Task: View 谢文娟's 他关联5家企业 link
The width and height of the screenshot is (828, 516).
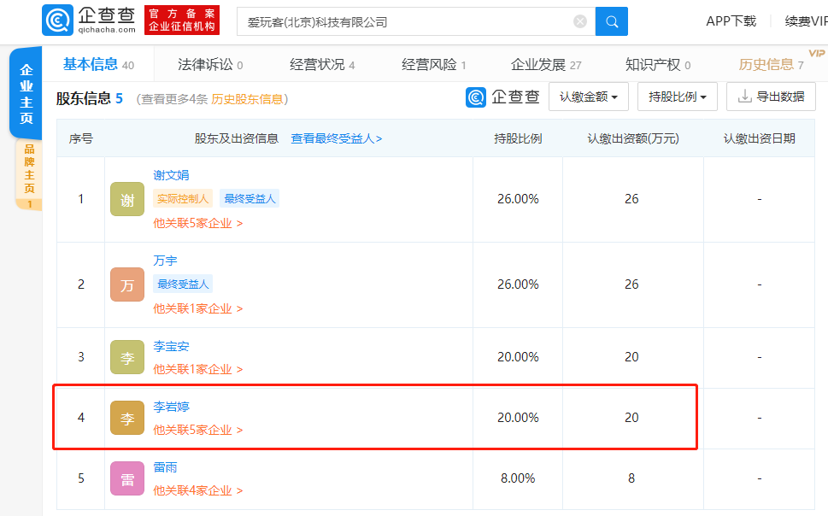Action: coord(198,223)
